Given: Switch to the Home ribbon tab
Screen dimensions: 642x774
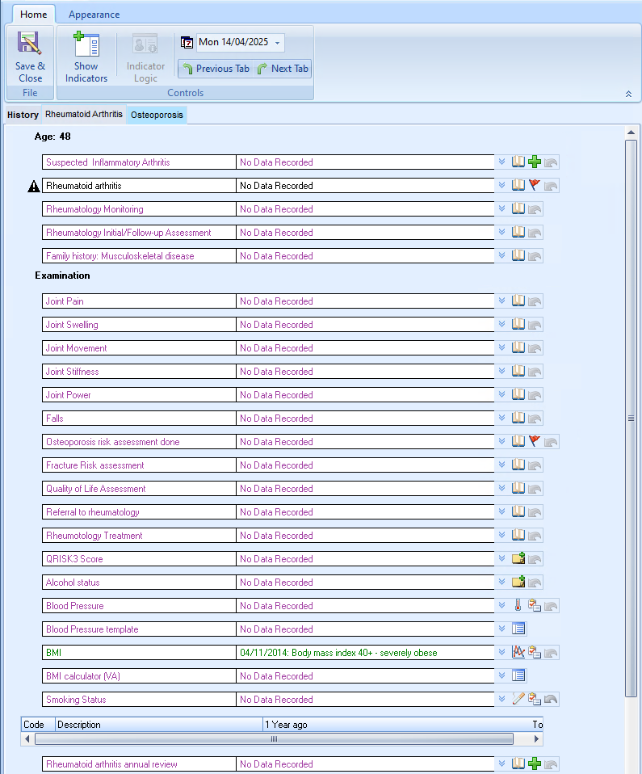Looking at the screenshot, I should click(x=34, y=15).
